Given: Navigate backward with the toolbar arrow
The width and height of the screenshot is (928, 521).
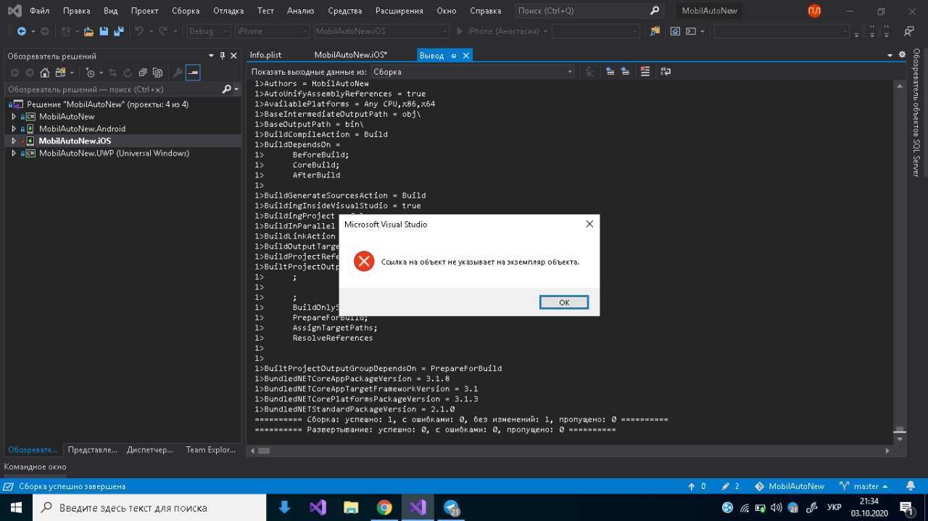Looking at the screenshot, I should tap(21, 31).
